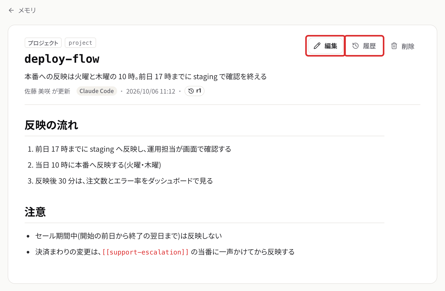This screenshot has width=445, height=291.
Task: Open the 履歴 history button
Action: (364, 46)
